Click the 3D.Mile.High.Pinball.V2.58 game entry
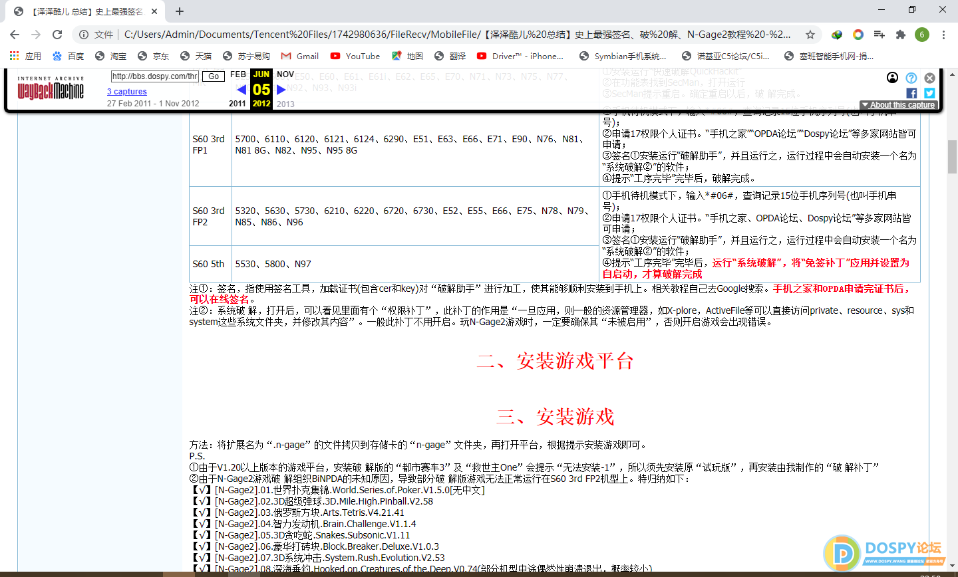This screenshot has height=577, width=958. [x=313, y=501]
